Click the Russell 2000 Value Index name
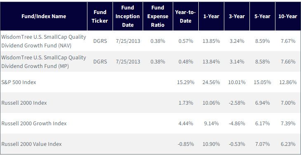 31,144
